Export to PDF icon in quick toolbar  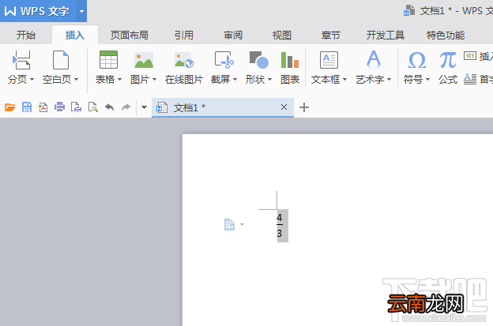point(43,107)
